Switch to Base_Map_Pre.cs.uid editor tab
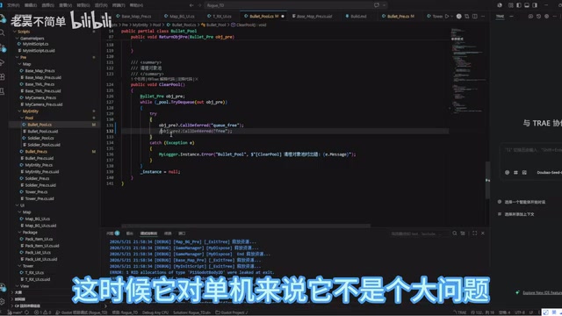This screenshot has height=316, width=562. pos(313,16)
